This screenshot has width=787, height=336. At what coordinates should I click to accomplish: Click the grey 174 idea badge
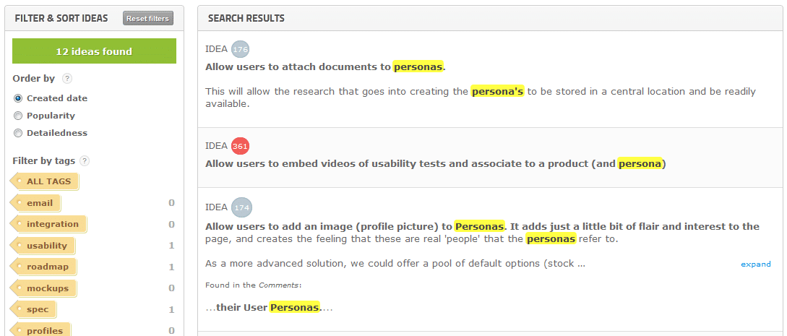[243, 207]
